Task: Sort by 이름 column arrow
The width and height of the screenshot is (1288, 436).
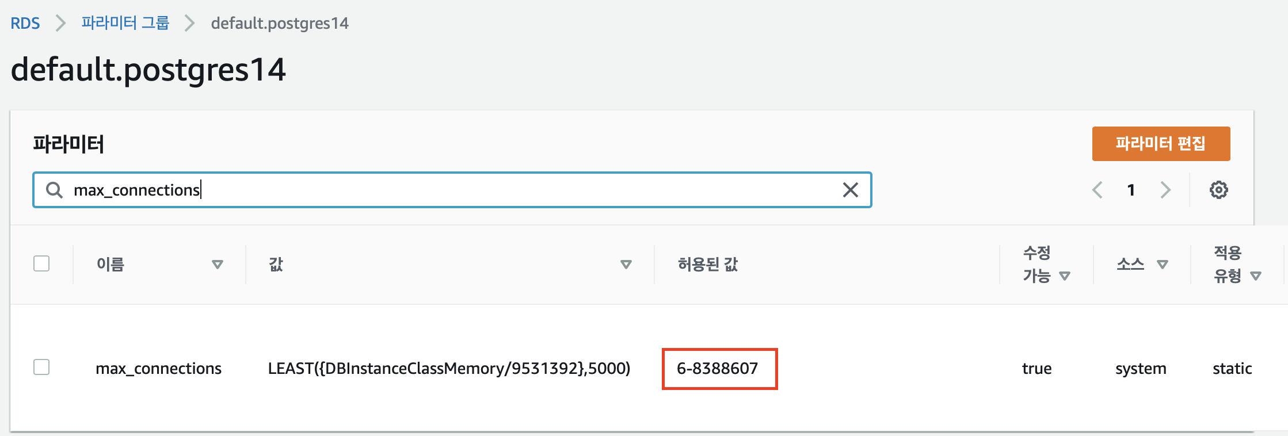Action: [217, 265]
